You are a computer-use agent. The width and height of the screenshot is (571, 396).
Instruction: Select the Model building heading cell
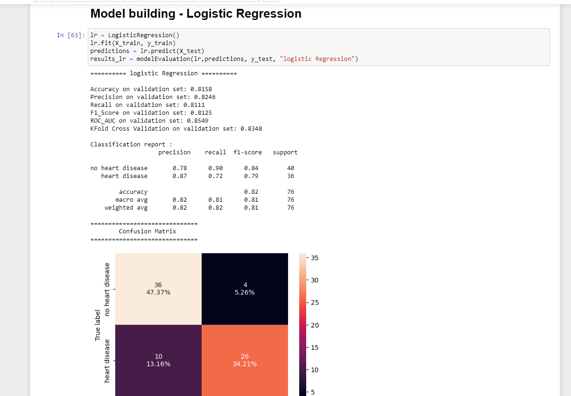pyautogui.click(x=195, y=13)
